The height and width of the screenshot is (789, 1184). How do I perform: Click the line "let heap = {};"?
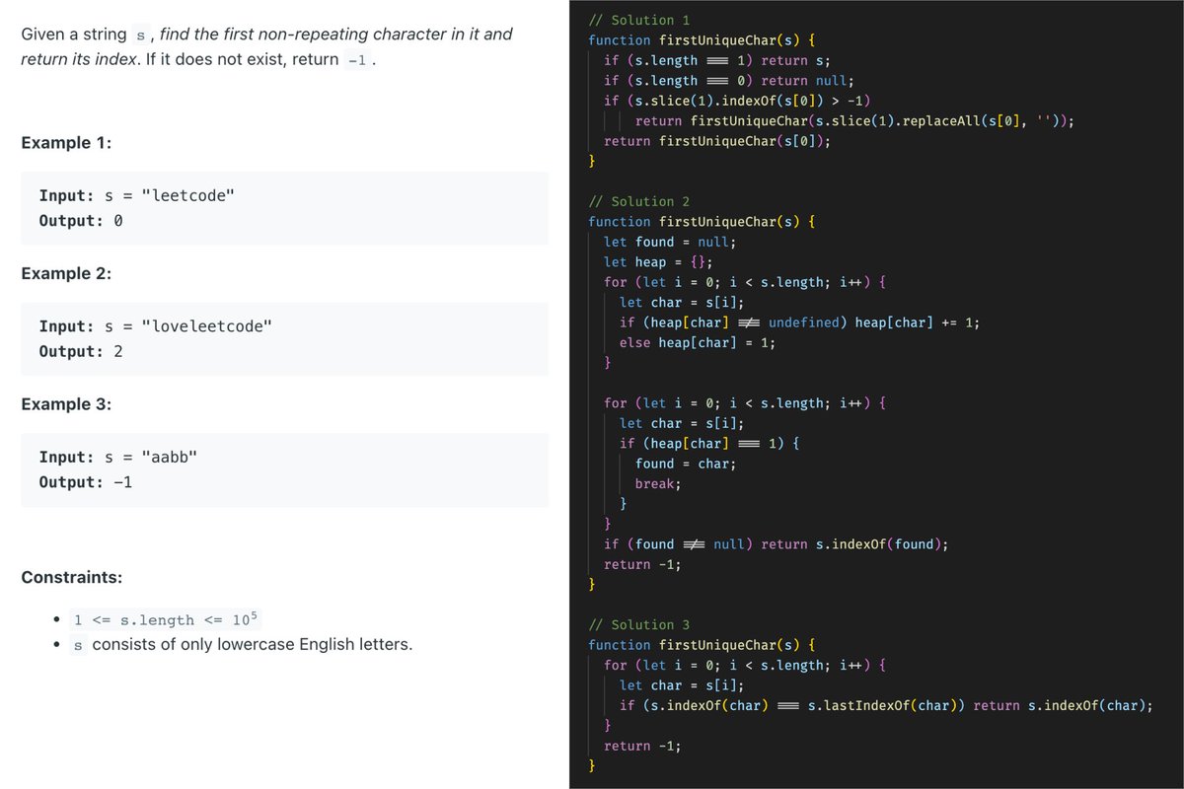658,262
